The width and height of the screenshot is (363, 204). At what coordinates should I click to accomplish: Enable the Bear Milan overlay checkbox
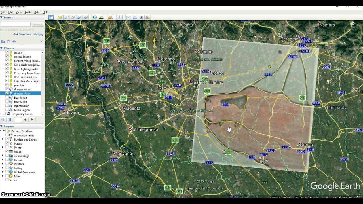tap(7, 97)
